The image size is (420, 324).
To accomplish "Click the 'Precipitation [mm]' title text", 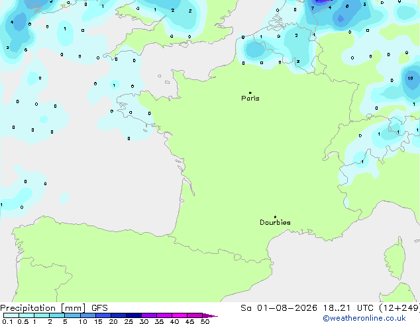I will 43,308.
